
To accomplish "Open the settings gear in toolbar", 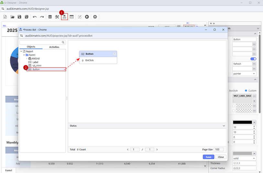I will tap(95, 17).
